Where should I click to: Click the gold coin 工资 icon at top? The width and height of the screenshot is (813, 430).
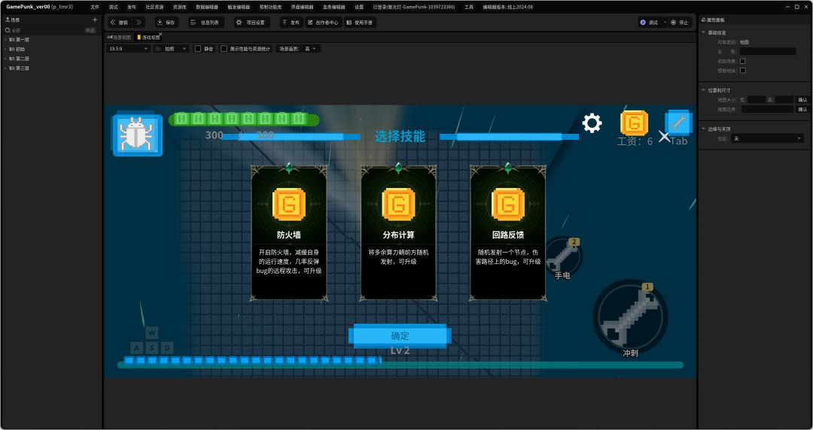pyautogui.click(x=634, y=123)
